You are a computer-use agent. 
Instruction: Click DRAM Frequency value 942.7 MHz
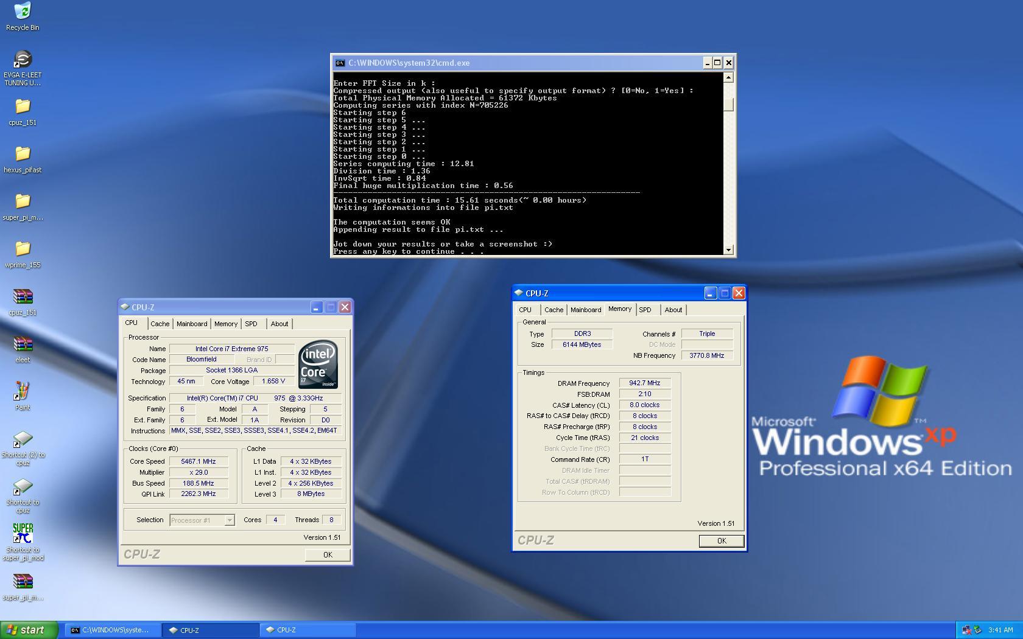click(645, 383)
